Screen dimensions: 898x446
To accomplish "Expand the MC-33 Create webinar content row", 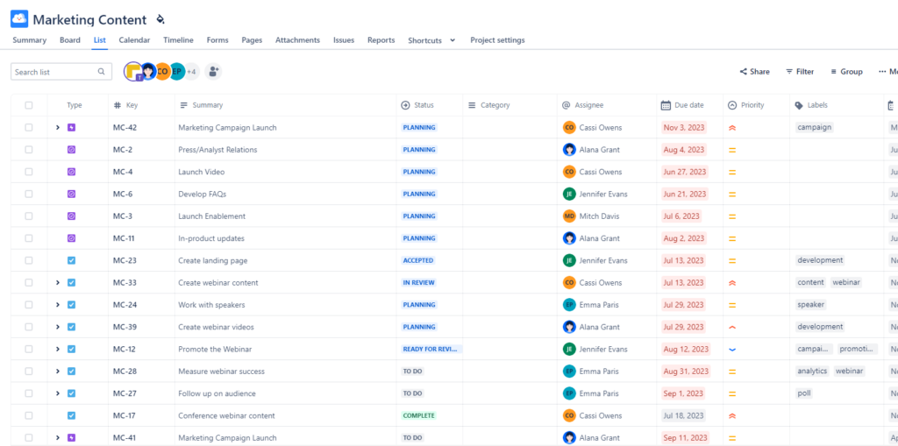I will point(58,283).
